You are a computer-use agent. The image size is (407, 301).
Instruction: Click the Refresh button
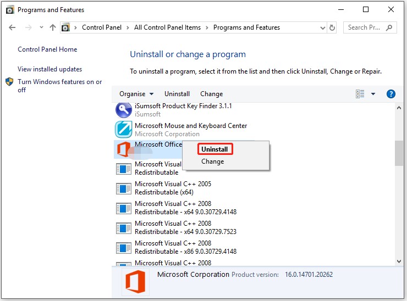tap(332, 27)
